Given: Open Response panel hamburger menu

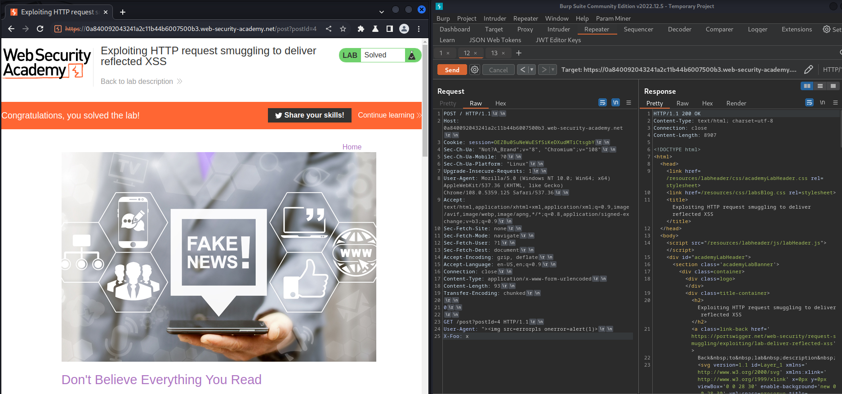Looking at the screenshot, I should [x=835, y=103].
